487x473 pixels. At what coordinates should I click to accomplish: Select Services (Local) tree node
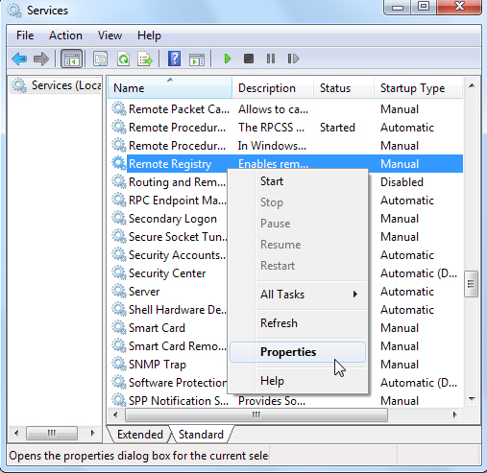[57, 85]
